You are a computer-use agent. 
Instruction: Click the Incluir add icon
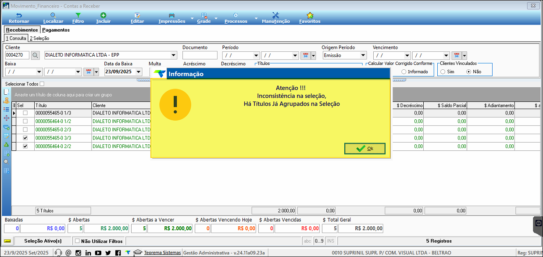[x=103, y=15]
